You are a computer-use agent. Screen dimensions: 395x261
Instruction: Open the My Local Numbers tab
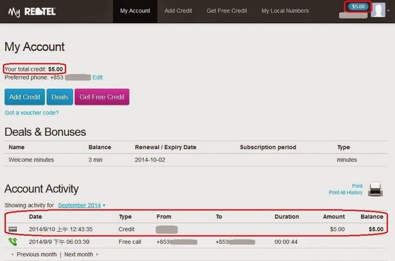point(285,11)
